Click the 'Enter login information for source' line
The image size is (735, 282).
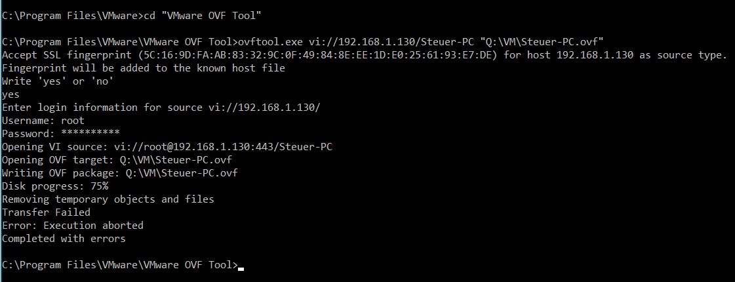[161, 108]
